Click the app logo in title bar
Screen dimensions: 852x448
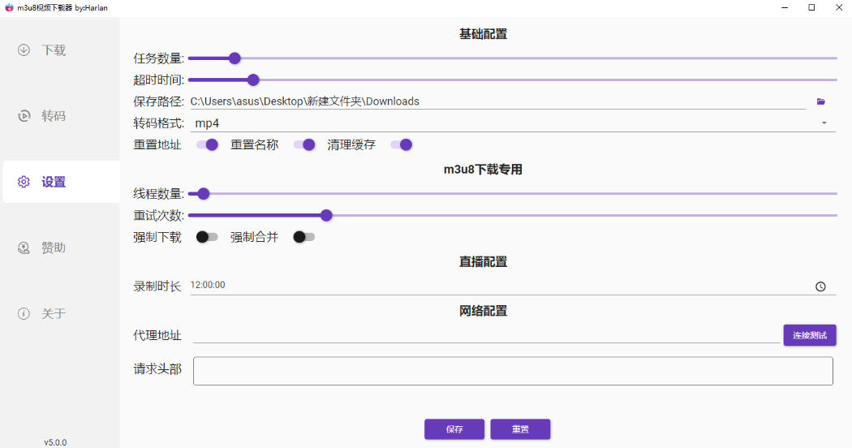click(x=9, y=7)
